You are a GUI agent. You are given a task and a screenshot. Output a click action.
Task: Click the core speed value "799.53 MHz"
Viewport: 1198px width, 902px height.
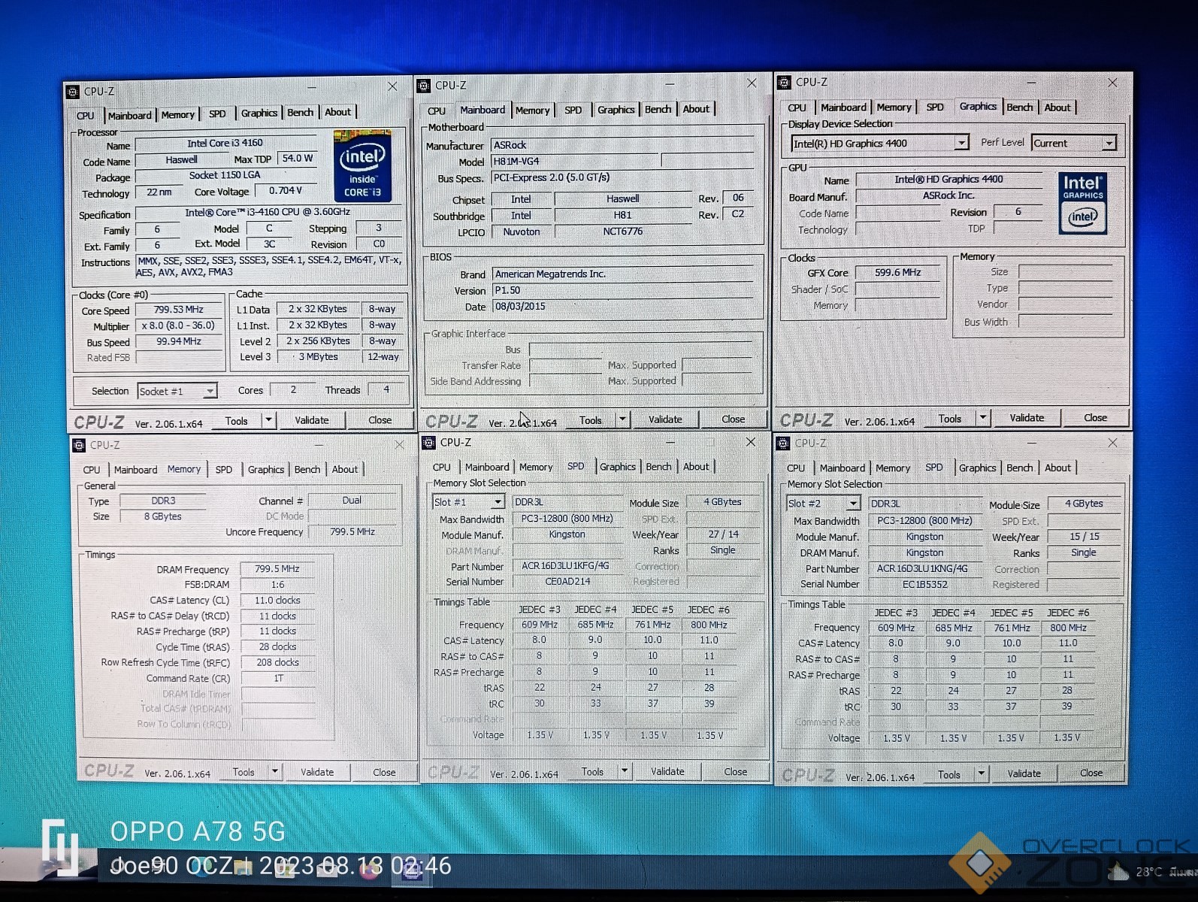(x=179, y=310)
